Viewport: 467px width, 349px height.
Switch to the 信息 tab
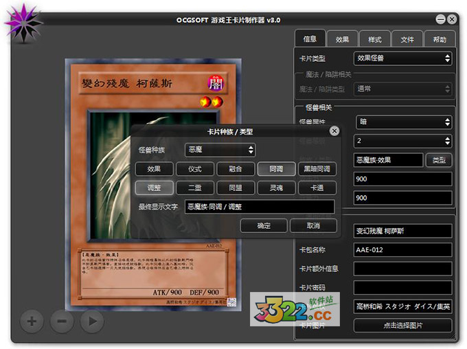(x=310, y=38)
